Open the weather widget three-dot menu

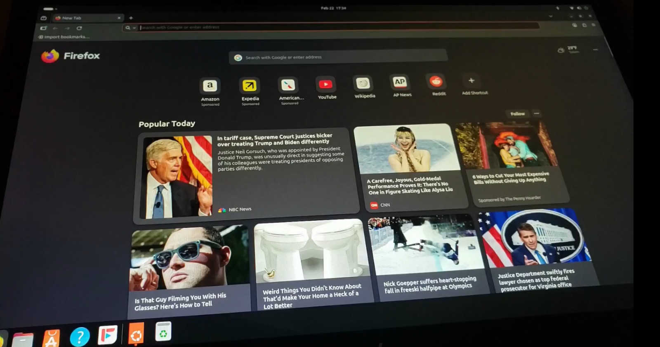(595, 50)
